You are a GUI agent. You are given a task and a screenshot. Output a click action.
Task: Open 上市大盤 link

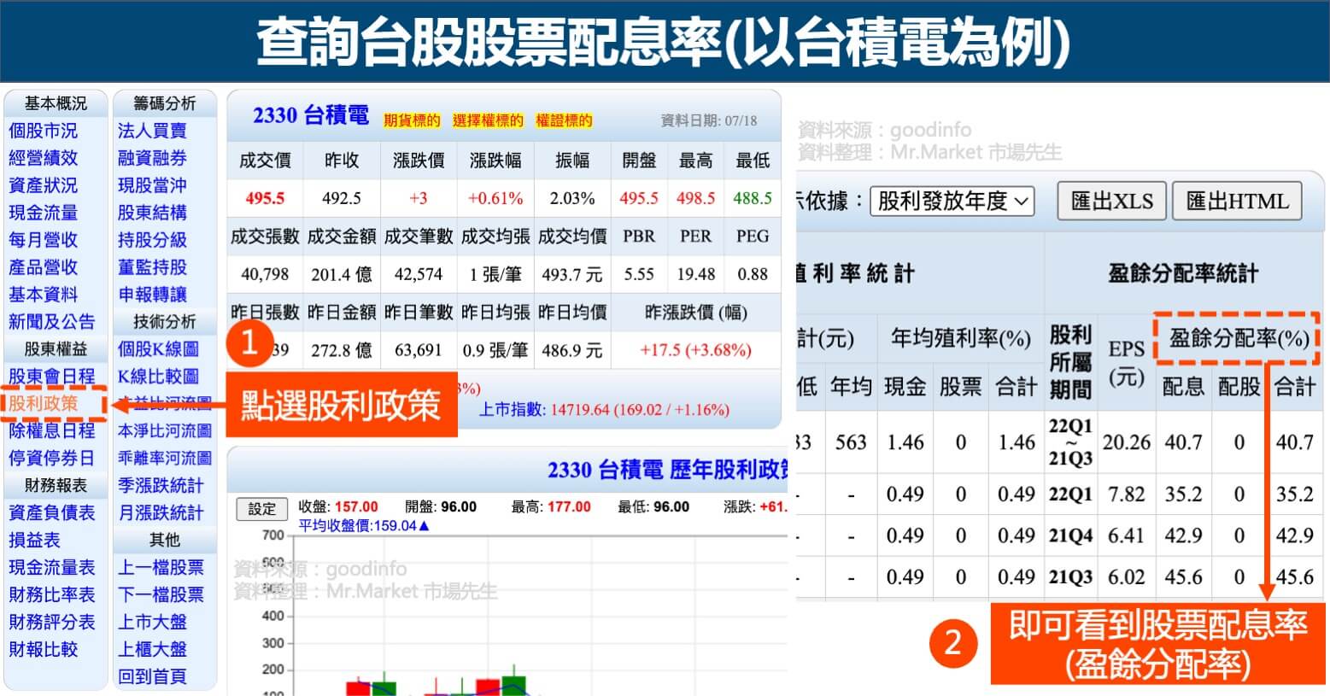(152, 622)
